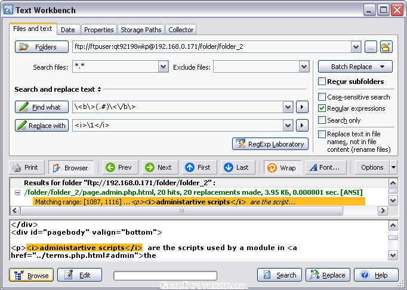Select the page.admin.php.html result row
Image resolution: width=407 pixels, height=290 pixels.
point(193,192)
